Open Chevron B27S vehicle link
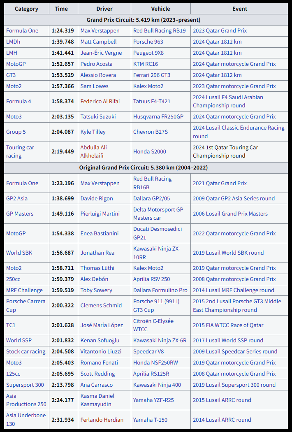Image resolution: width=292 pixels, height=432 pixels. (x=151, y=132)
